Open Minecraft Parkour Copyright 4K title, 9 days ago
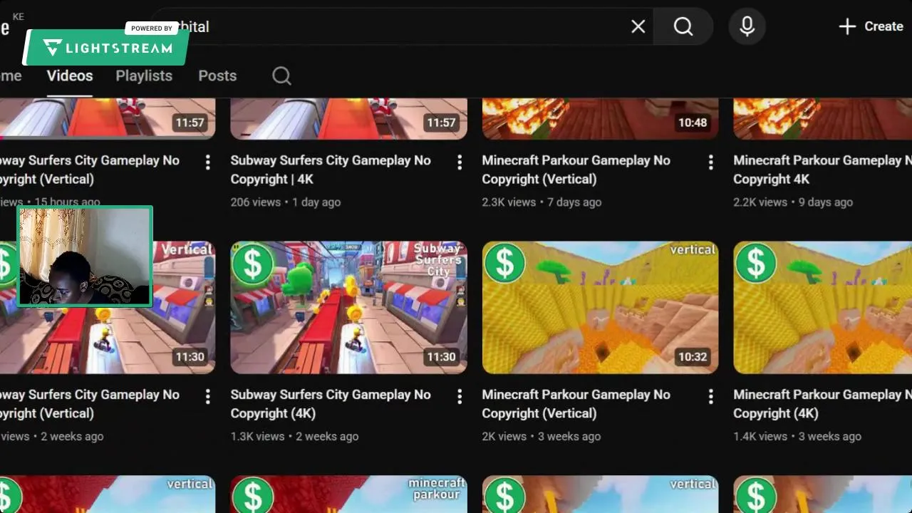912x513 pixels. (x=822, y=170)
